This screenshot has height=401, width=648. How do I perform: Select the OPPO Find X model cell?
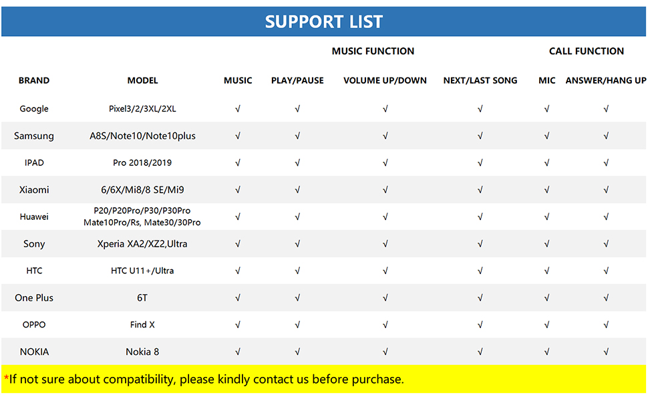(x=142, y=325)
